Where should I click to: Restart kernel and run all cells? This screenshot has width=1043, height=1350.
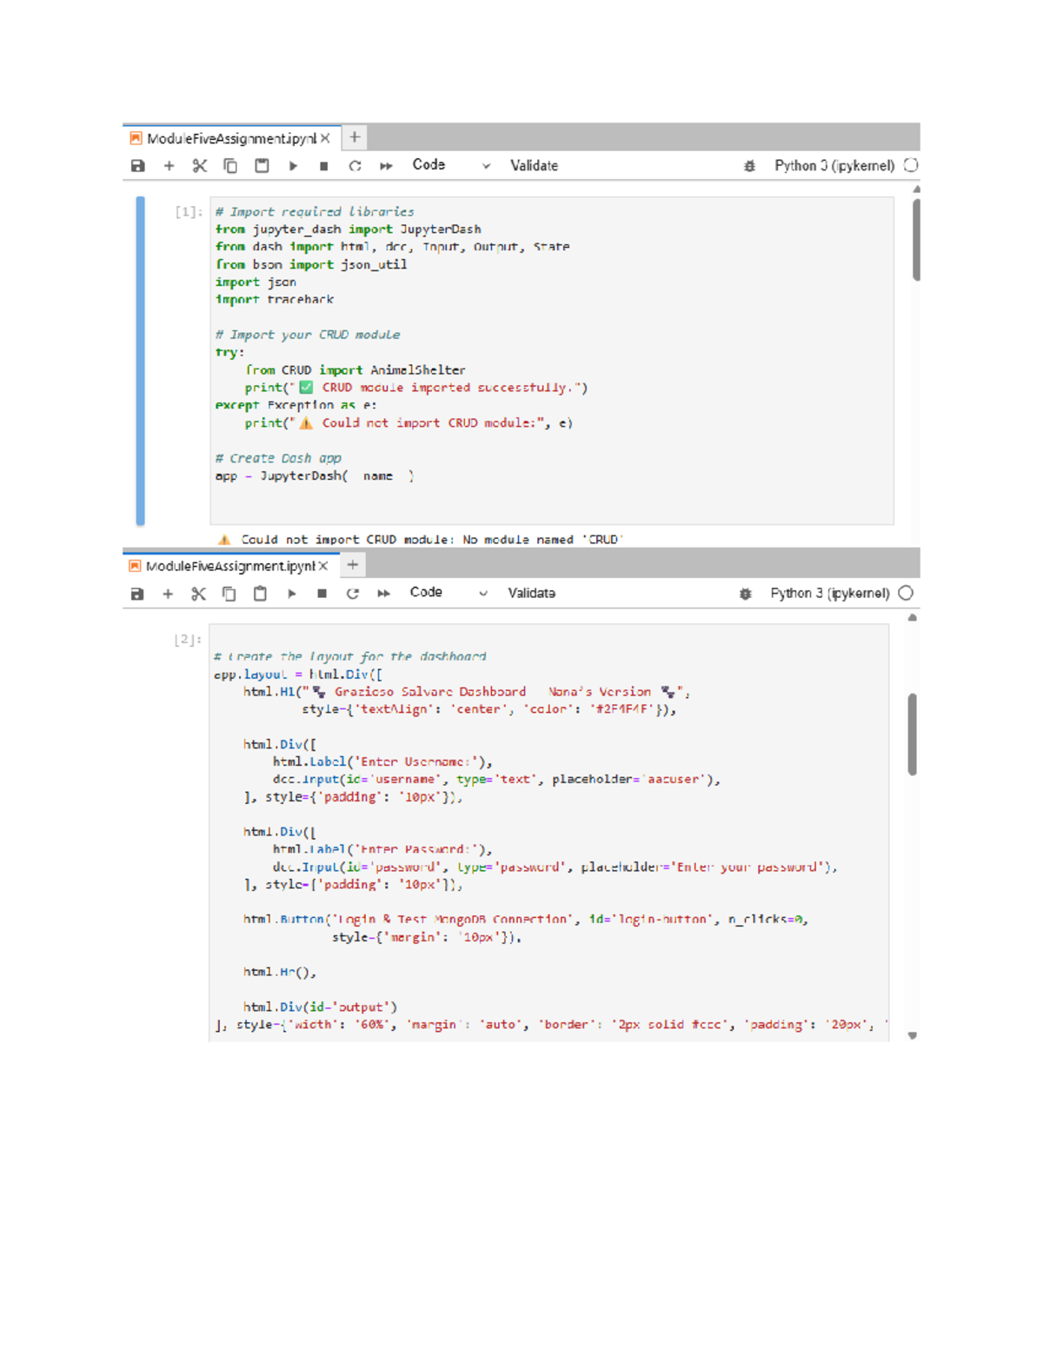click(x=385, y=165)
